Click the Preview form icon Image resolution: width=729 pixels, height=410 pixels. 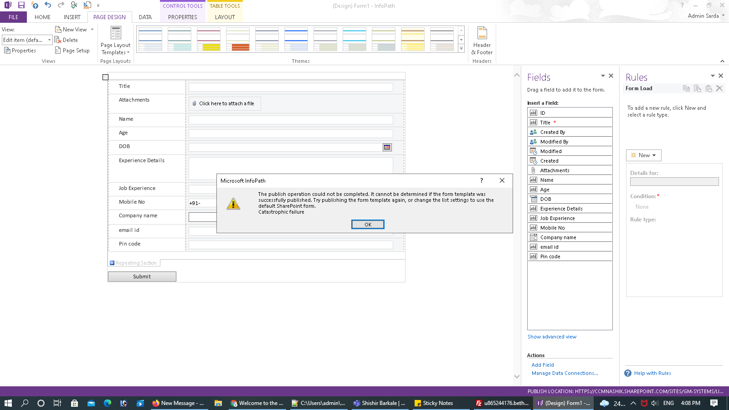(x=87, y=5)
